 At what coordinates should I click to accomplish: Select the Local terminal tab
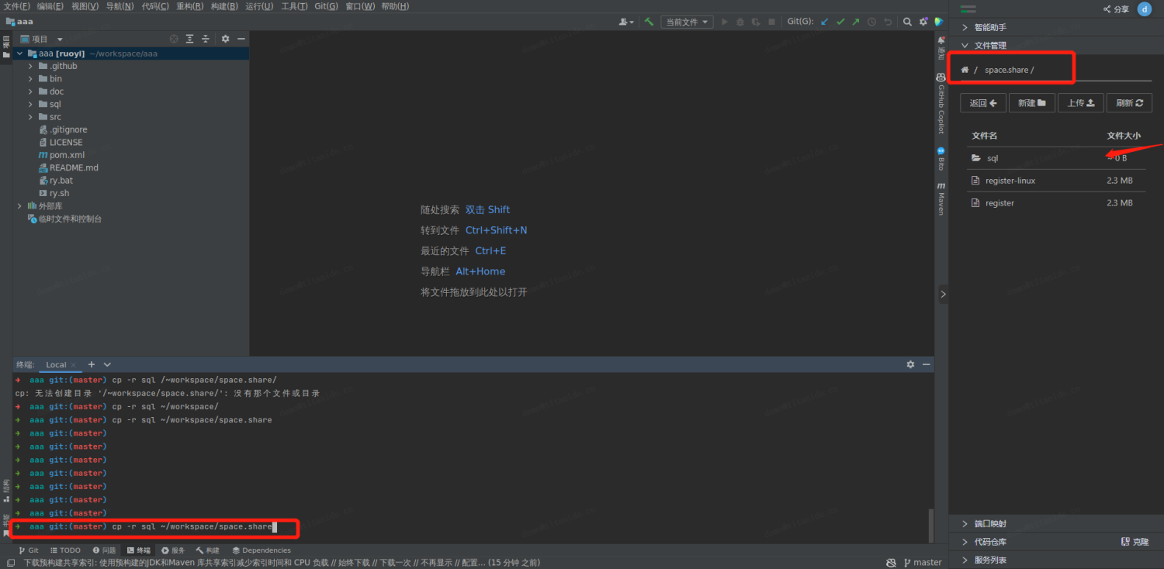[x=56, y=364]
